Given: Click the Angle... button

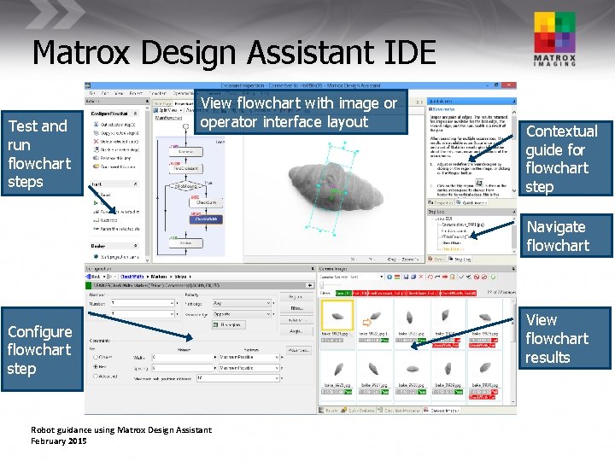Looking at the screenshot, I should tap(296, 331).
